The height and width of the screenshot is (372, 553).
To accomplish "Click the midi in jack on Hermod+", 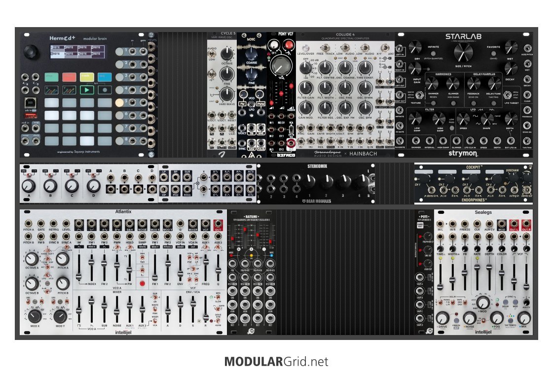I will coord(25,128).
